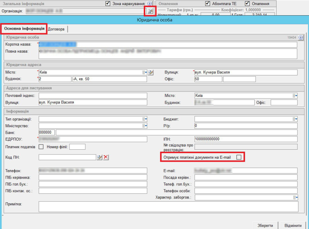The height and width of the screenshot is (229, 309).
Task: Enable Платник податків checkbox
Action: point(41,147)
